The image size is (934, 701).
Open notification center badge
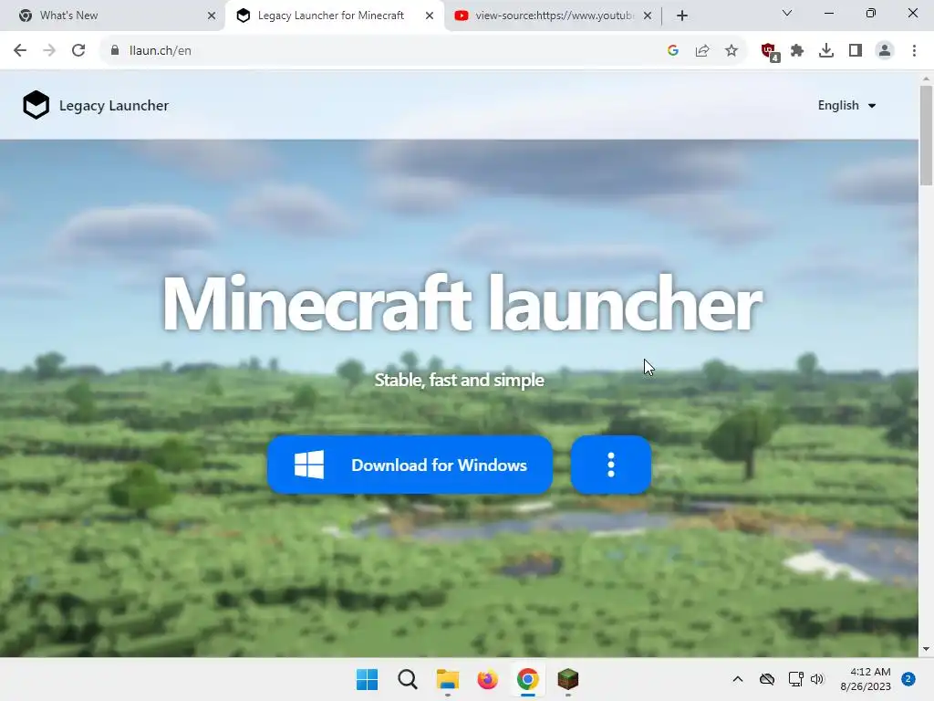point(908,679)
